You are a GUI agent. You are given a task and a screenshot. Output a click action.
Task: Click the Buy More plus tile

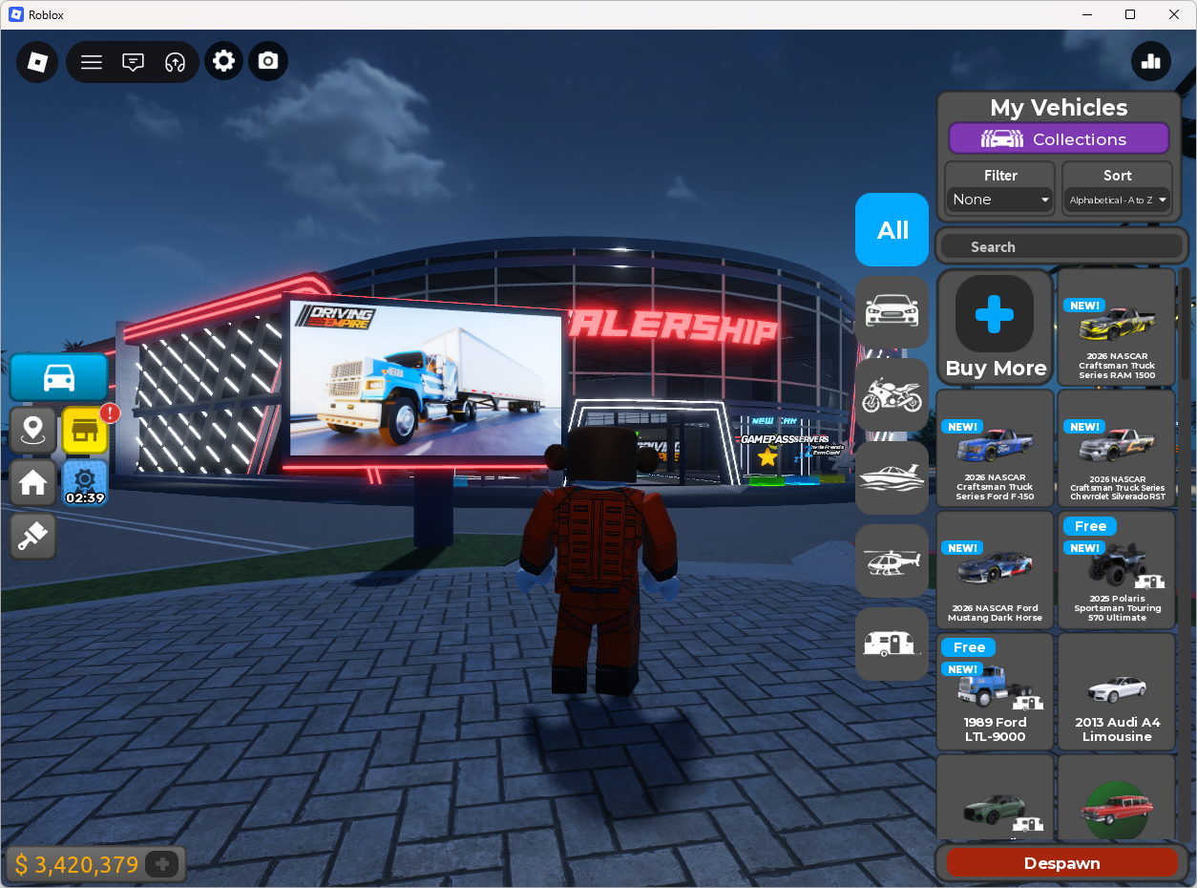coord(996,327)
